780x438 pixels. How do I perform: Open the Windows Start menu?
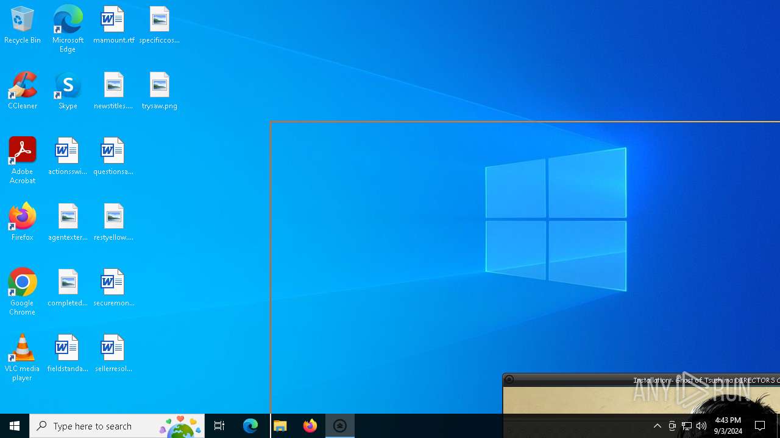pyautogui.click(x=15, y=426)
